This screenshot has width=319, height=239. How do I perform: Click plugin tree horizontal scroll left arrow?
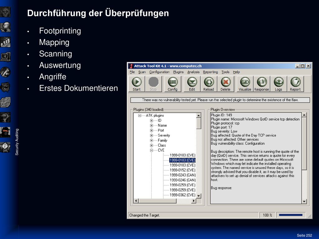pyautogui.click(x=136, y=201)
